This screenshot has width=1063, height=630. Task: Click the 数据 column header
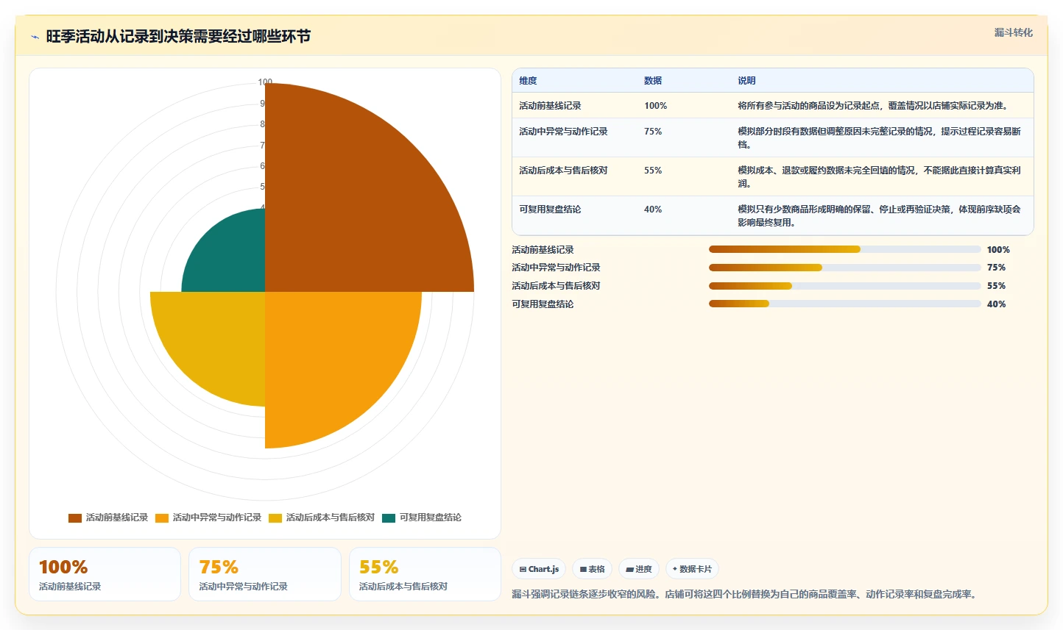click(x=653, y=81)
